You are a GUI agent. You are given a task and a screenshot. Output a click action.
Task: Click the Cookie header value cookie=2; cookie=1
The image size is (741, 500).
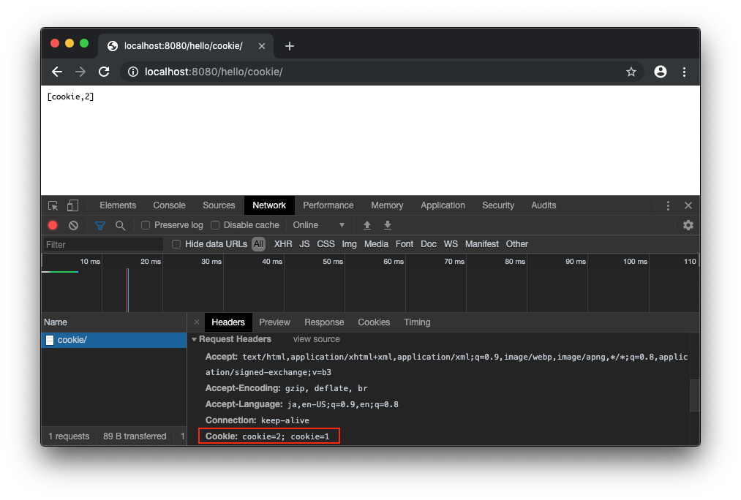[286, 436]
